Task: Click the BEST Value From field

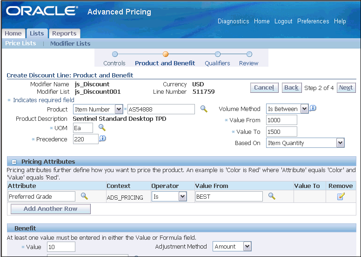Action: coord(229,196)
